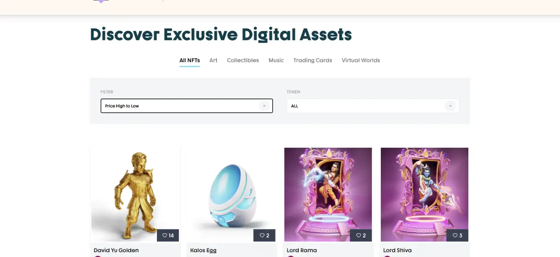Show the Virtual Worlds category

click(x=361, y=60)
